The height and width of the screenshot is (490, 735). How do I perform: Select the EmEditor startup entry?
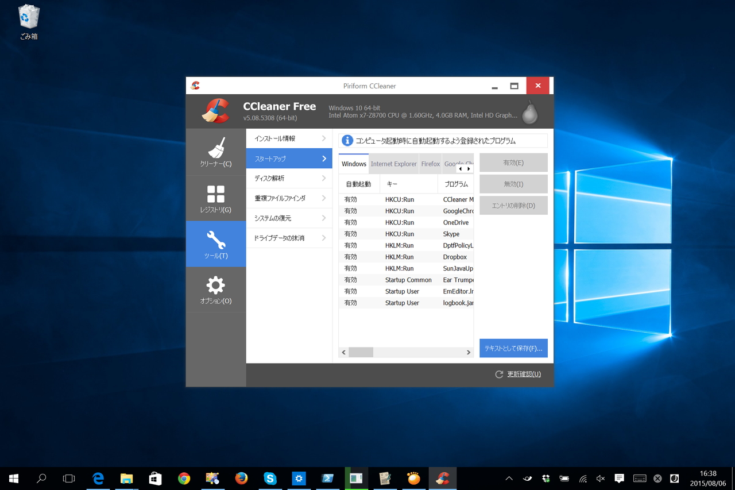pos(406,291)
